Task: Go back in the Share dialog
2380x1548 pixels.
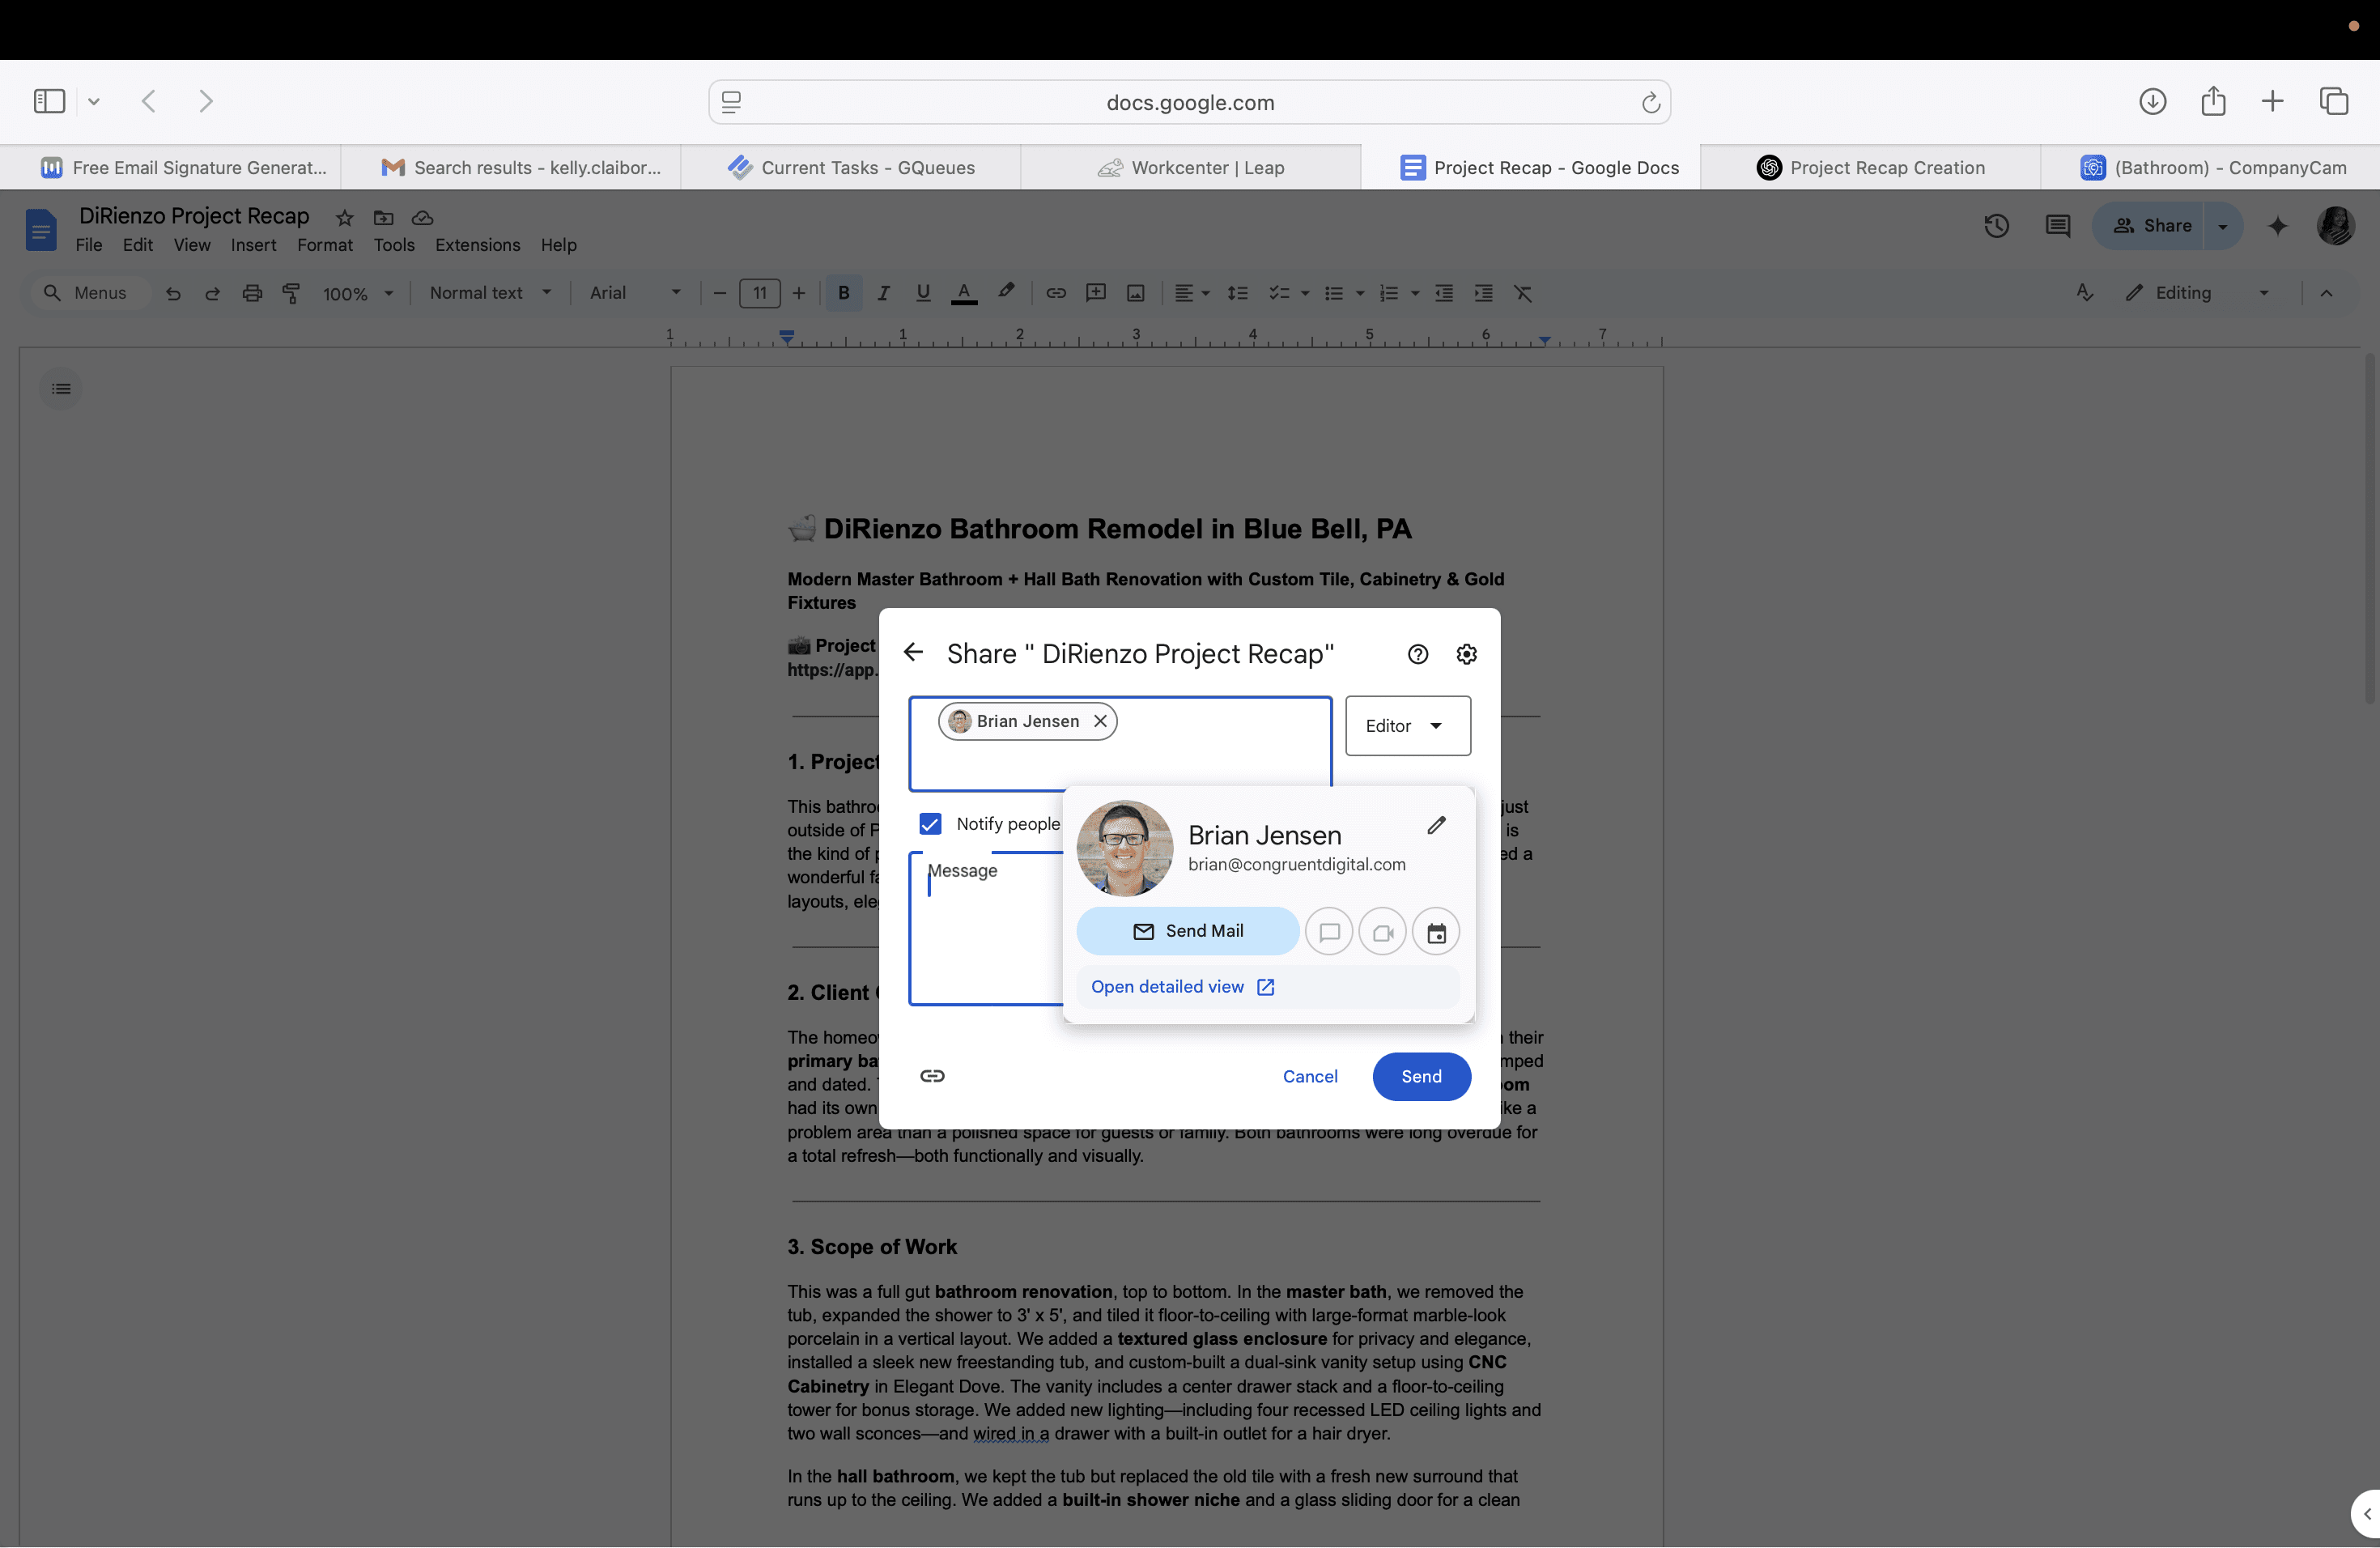Action: (x=913, y=653)
